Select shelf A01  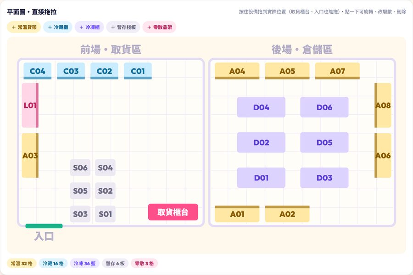pos(237,214)
